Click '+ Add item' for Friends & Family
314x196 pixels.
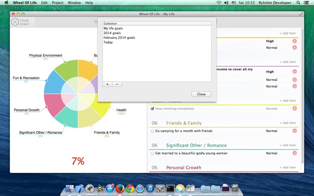pyautogui.click(x=288, y=123)
